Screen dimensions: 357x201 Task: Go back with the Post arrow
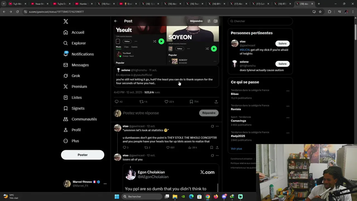116,21
